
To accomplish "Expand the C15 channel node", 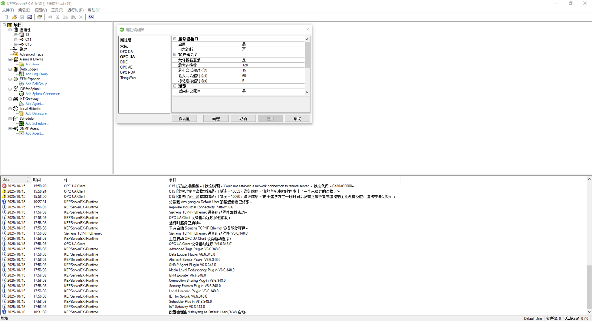I will point(16,44).
